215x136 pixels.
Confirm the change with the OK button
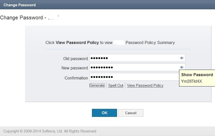click(104, 113)
